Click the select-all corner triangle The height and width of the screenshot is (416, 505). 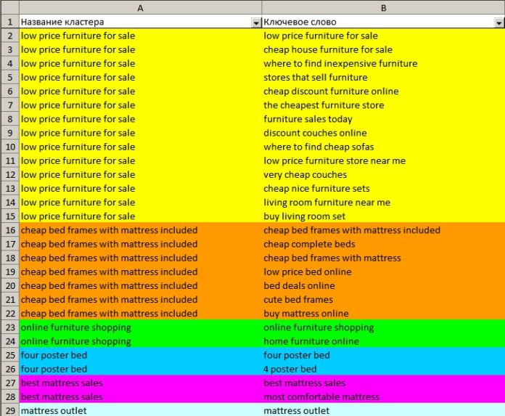[x=9, y=7]
